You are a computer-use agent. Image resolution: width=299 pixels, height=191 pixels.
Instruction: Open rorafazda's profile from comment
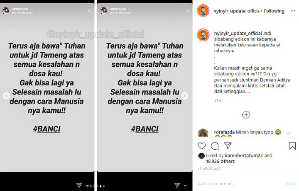(x=224, y=132)
